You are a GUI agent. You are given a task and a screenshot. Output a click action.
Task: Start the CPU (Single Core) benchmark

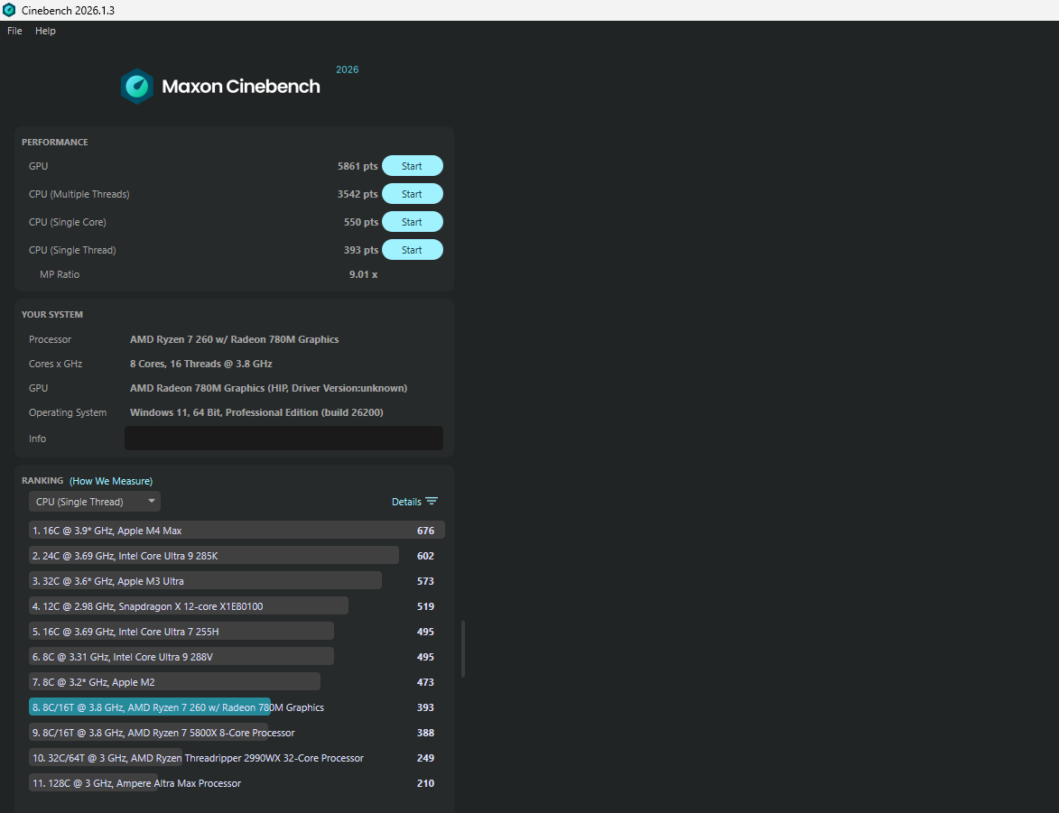point(412,222)
